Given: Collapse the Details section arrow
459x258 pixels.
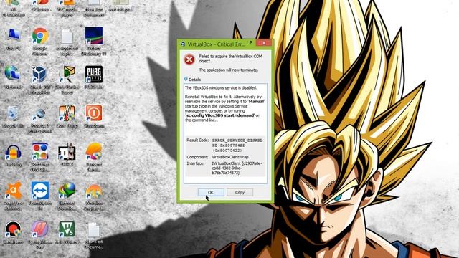Looking at the screenshot, I should coord(186,80).
